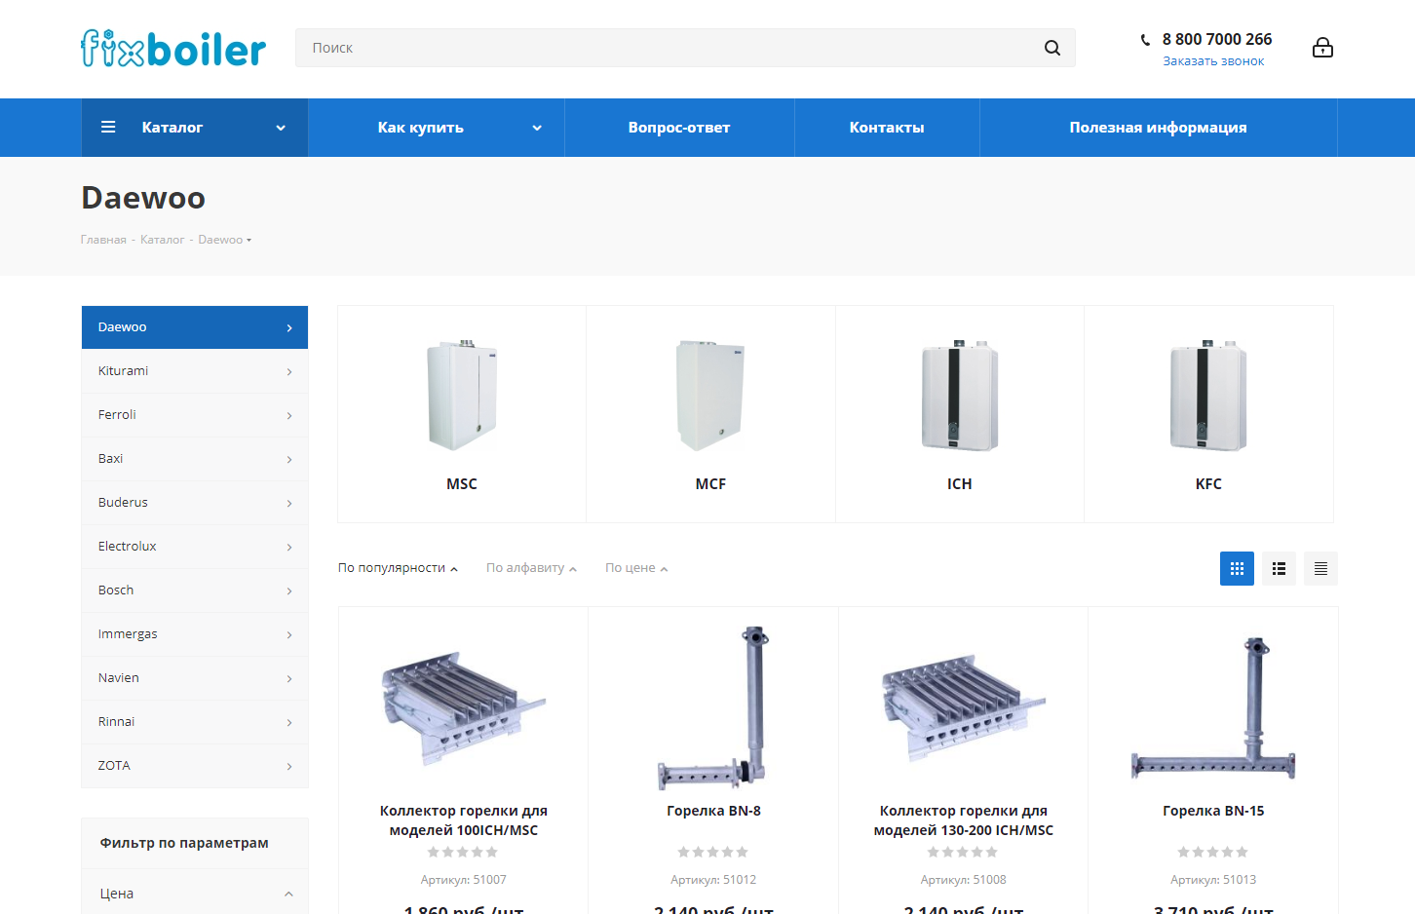
Task: Click Заказать звонок link
Action: pyautogui.click(x=1213, y=61)
